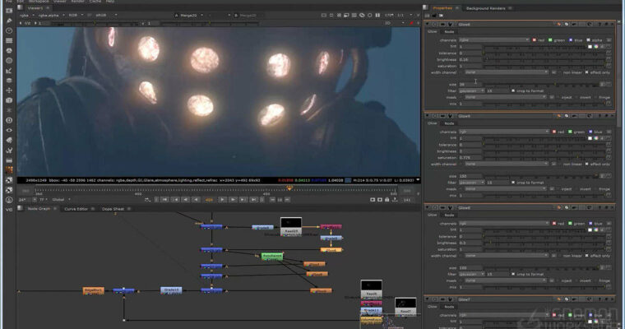The image size is (625, 329).
Task: Open the Views nodes menu (eye icon)
Action: pyautogui.click(x=9, y=130)
